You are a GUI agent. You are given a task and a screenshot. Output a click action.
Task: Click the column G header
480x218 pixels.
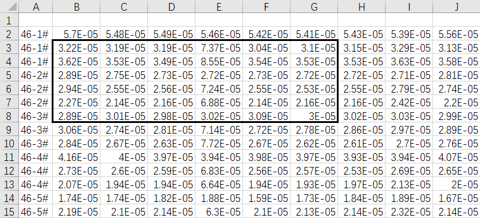coord(314,7)
